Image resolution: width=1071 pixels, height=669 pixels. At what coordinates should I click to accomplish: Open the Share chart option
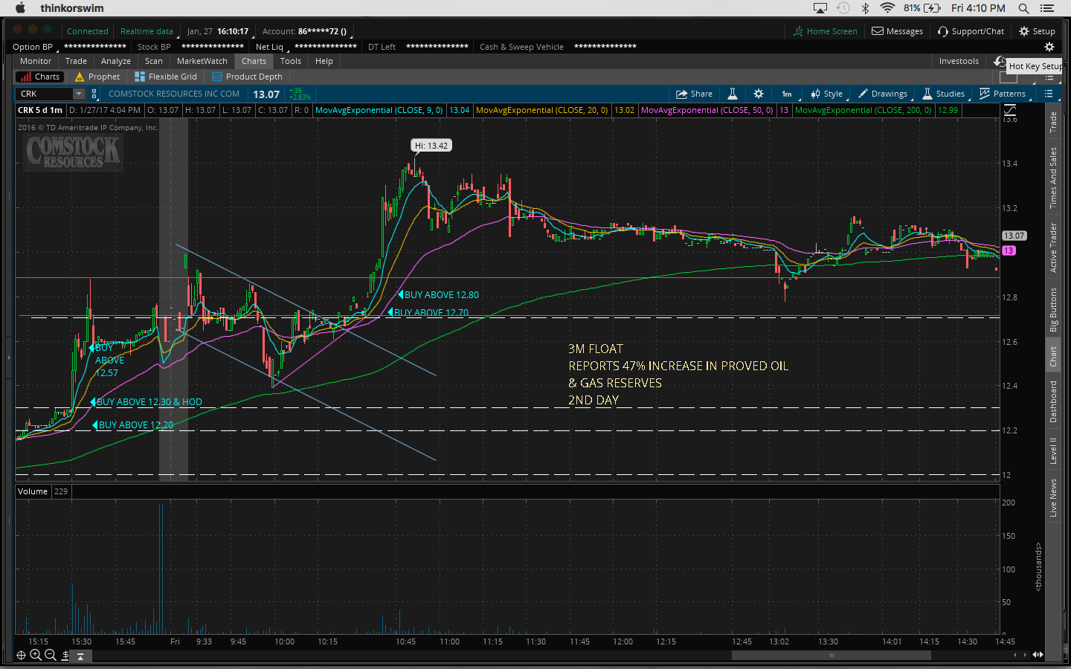pyautogui.click(x=693, y=94)
